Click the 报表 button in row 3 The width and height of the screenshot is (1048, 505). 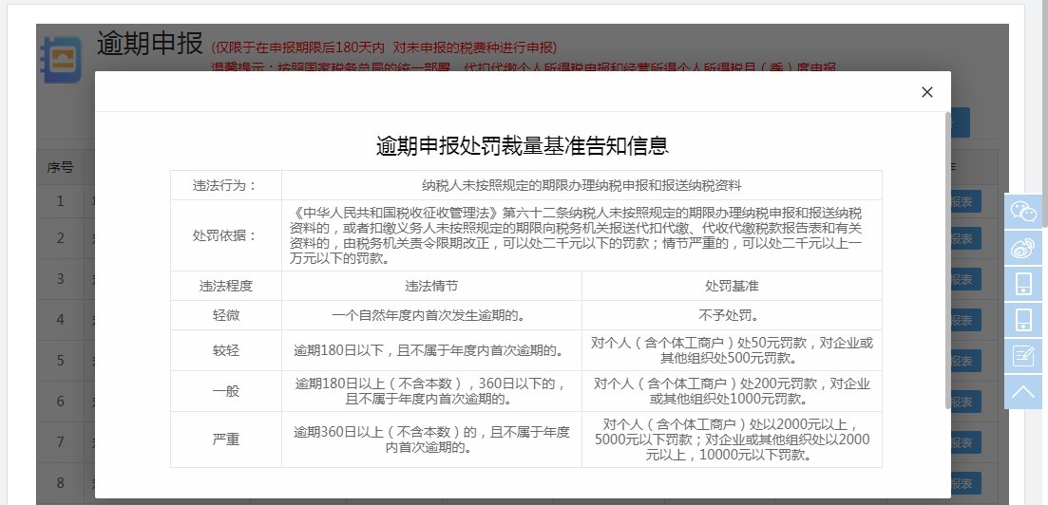click(962, 279)
